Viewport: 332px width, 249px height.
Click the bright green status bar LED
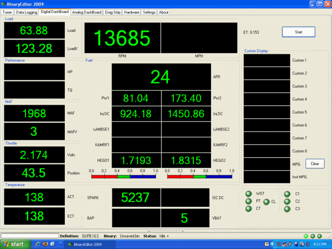tap(306, 236)
